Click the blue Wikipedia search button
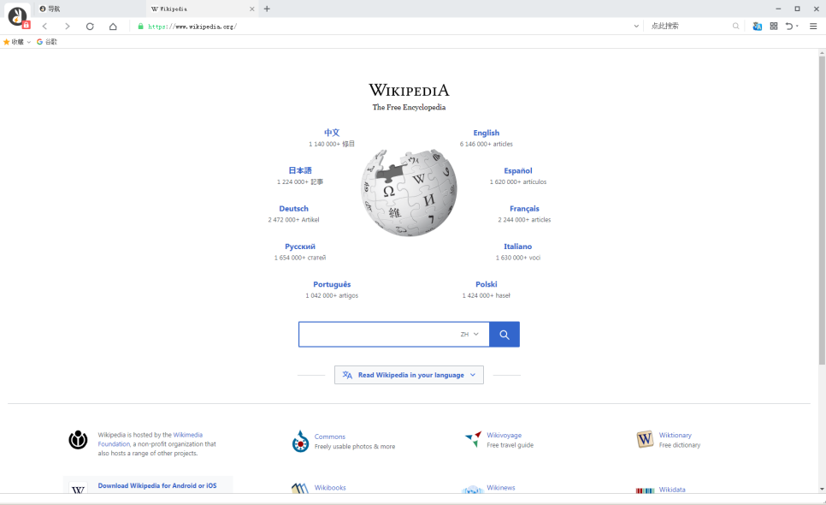The image size is (826, 505). tap(504, 334)
